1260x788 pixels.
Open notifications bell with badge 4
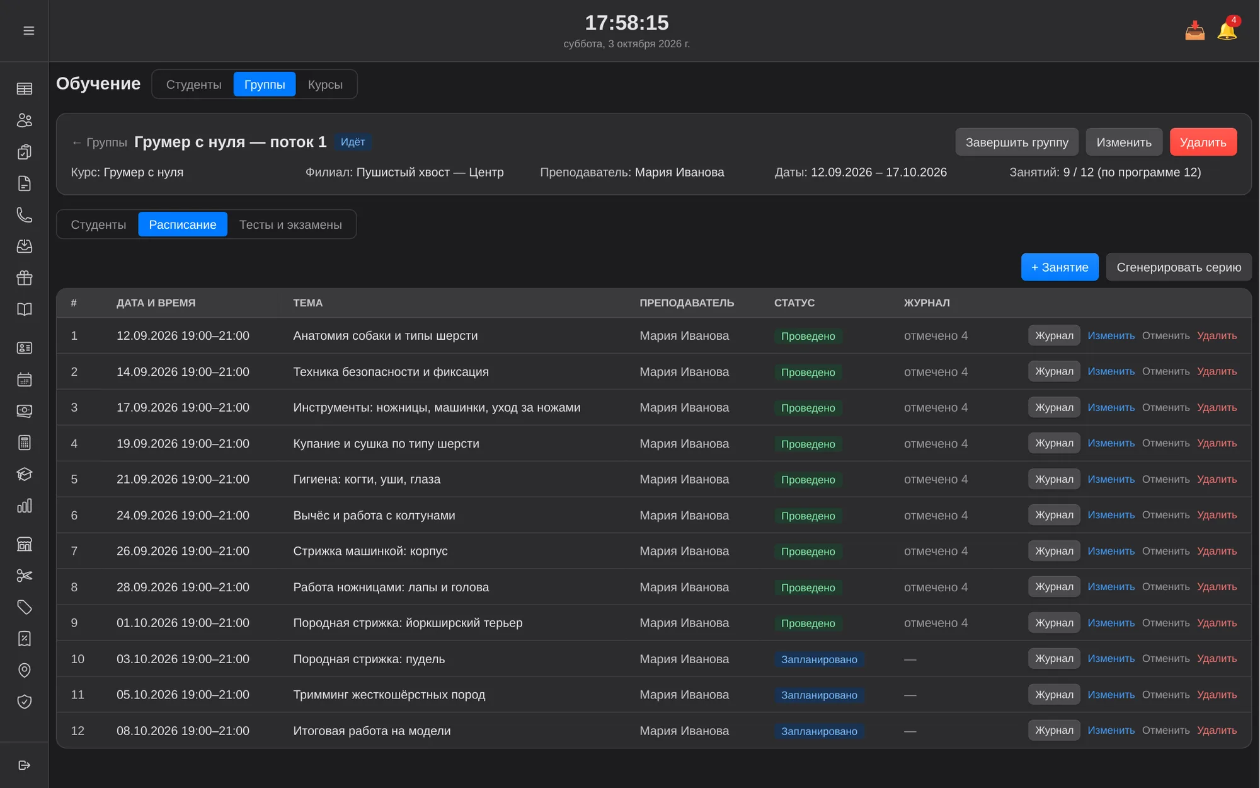tap(1227, 30)
